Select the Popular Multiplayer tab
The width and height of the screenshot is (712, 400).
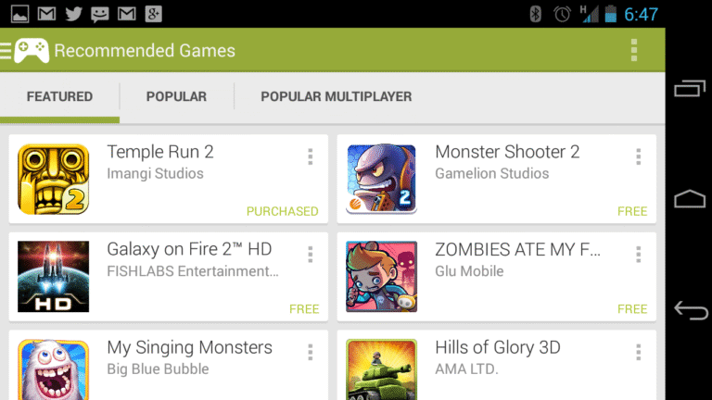click(x=336, y=96)
